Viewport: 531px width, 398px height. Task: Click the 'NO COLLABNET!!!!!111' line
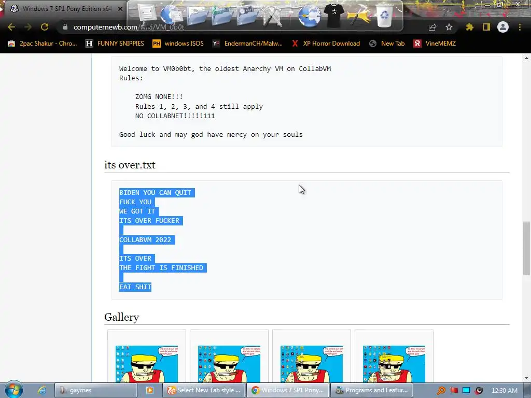coord(175,116)
